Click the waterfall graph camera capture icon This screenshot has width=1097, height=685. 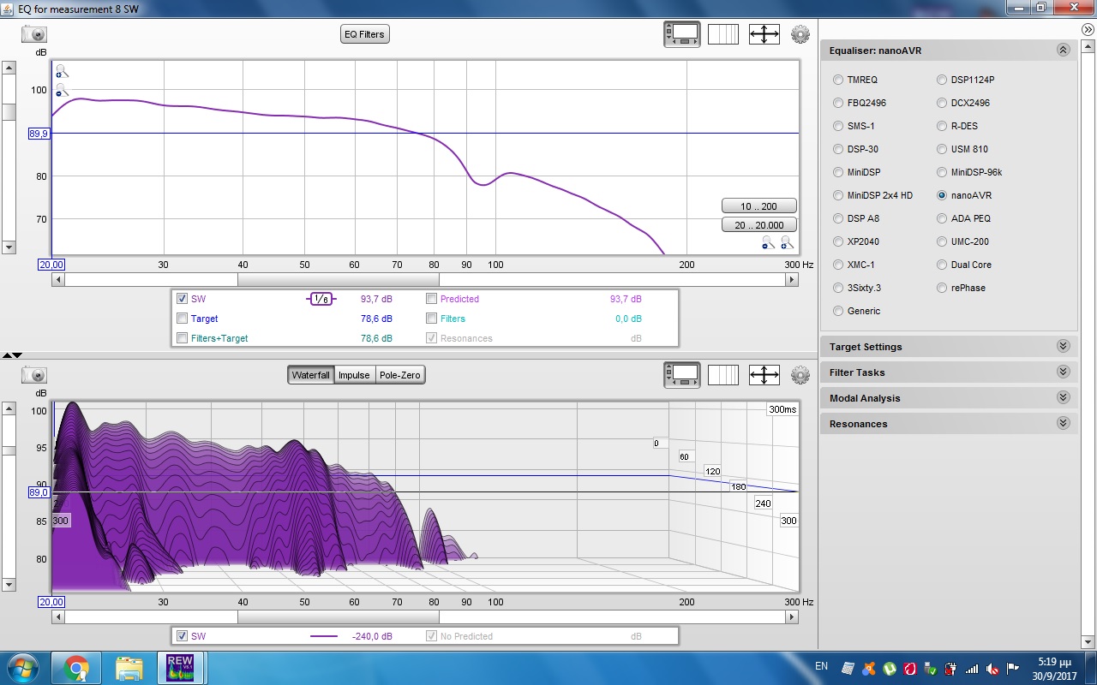(x=34, y=375)
